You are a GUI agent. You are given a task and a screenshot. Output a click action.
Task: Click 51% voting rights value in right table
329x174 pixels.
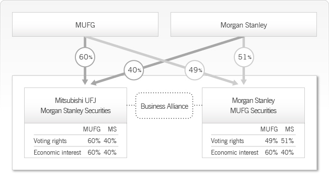click(x=287, y=141)
